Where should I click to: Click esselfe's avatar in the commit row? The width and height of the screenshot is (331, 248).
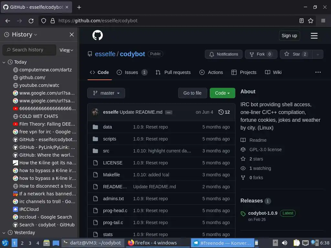point(95,112)
